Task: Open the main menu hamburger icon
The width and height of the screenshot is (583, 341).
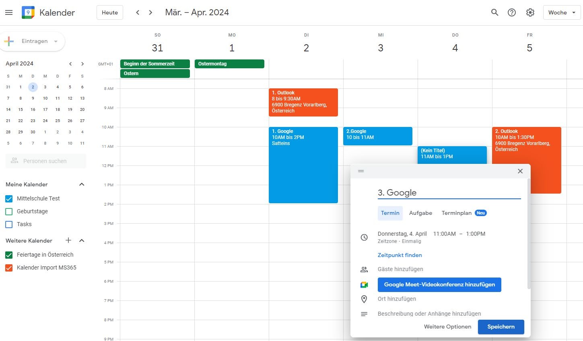Action: 9,12
